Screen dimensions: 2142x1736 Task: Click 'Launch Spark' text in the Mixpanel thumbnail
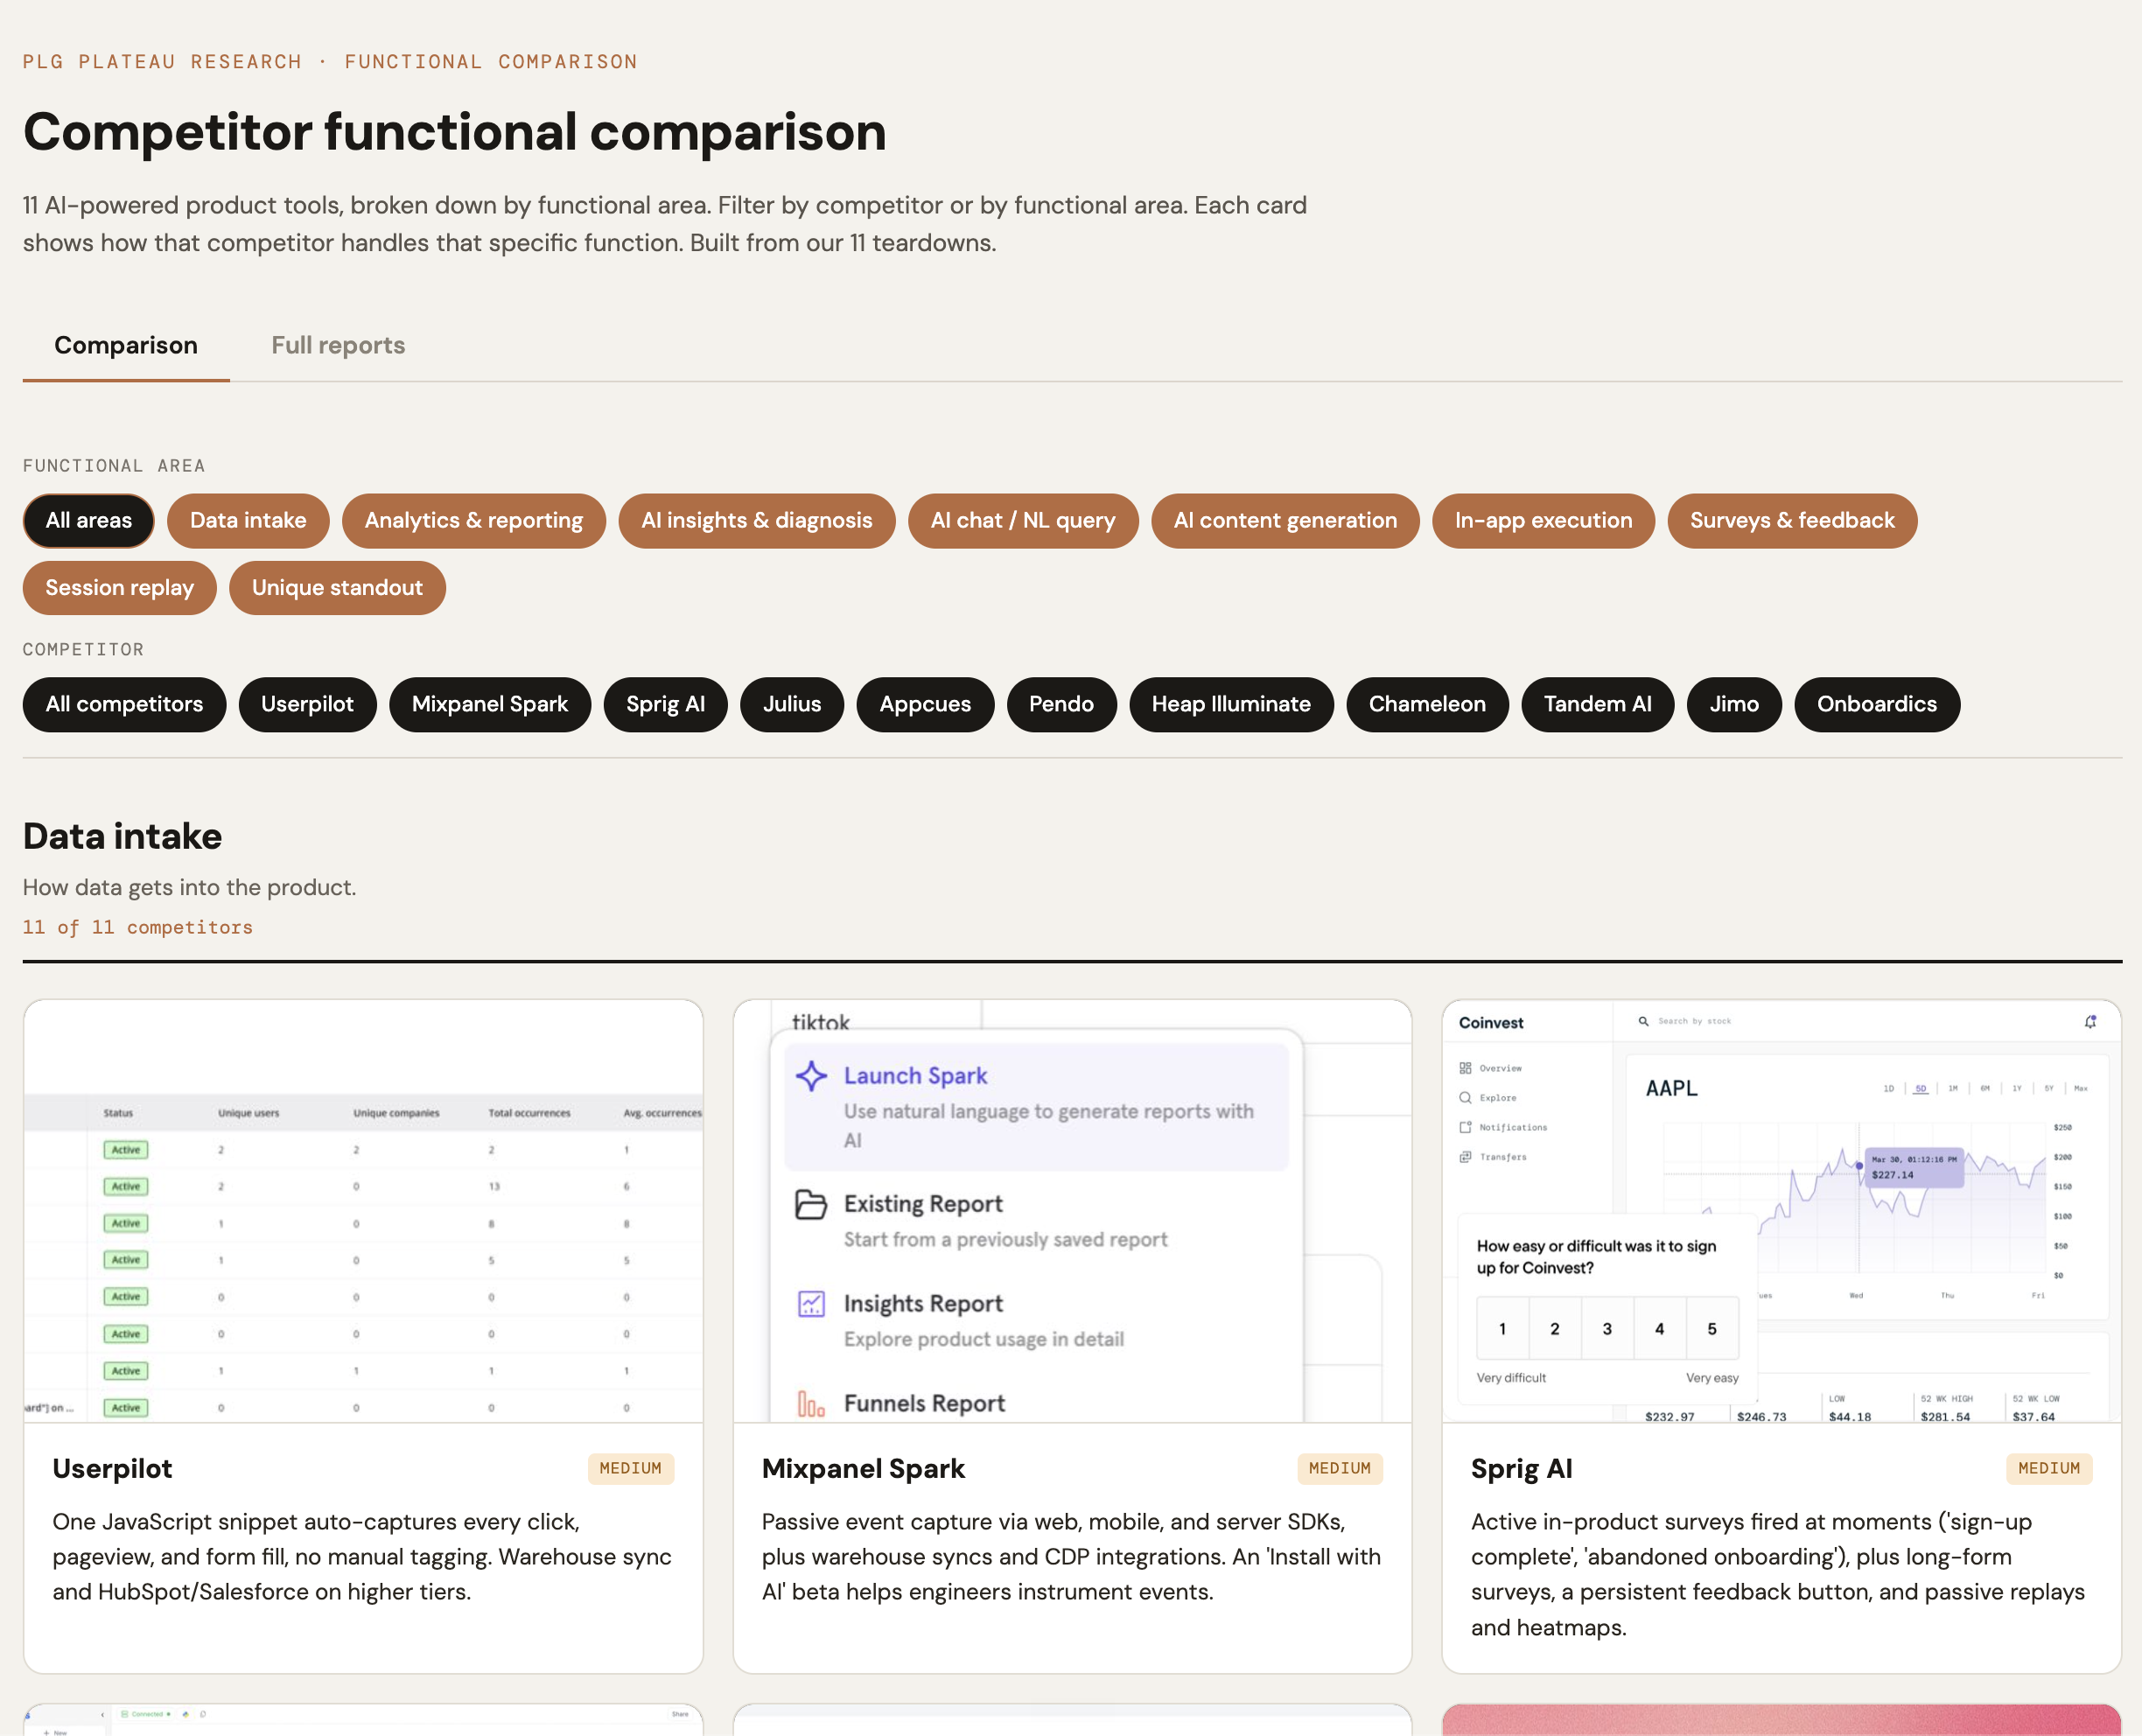(915, 1076)
